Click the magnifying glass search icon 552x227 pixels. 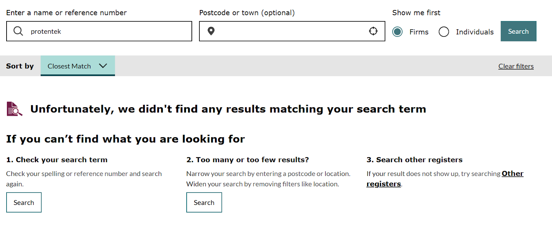[18, 31]
